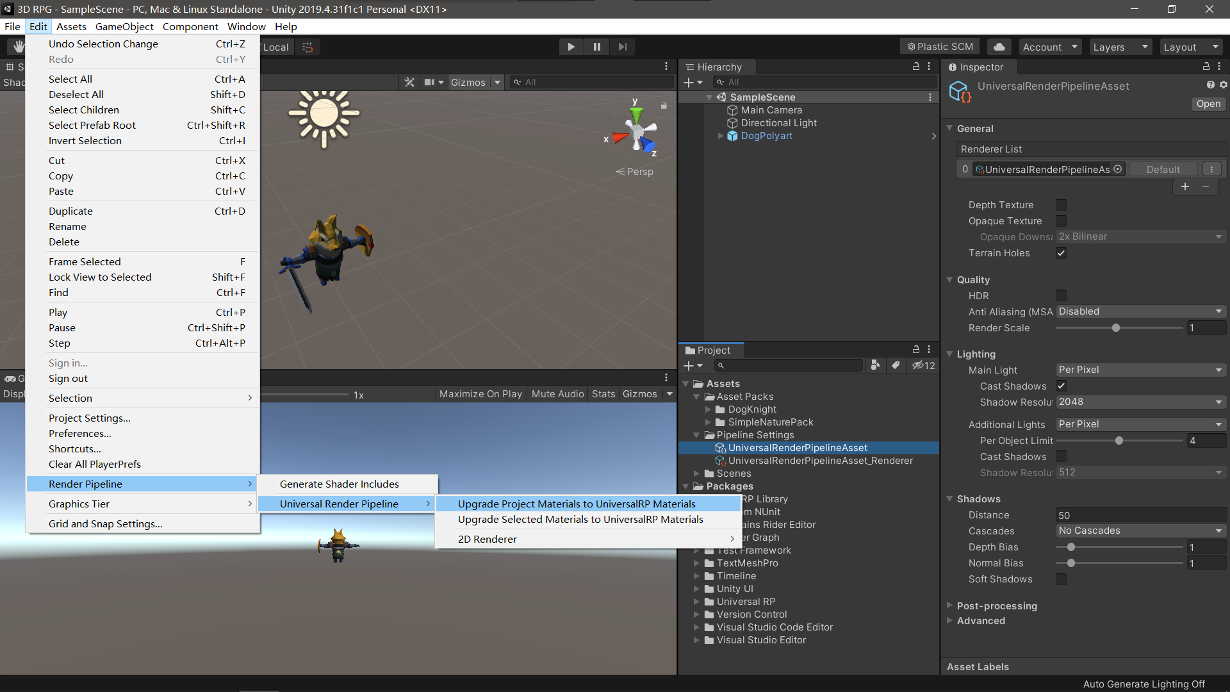1230x692 pixels.
Task: Expand the Universal RP package folder
Action: (x=698, y=602)
